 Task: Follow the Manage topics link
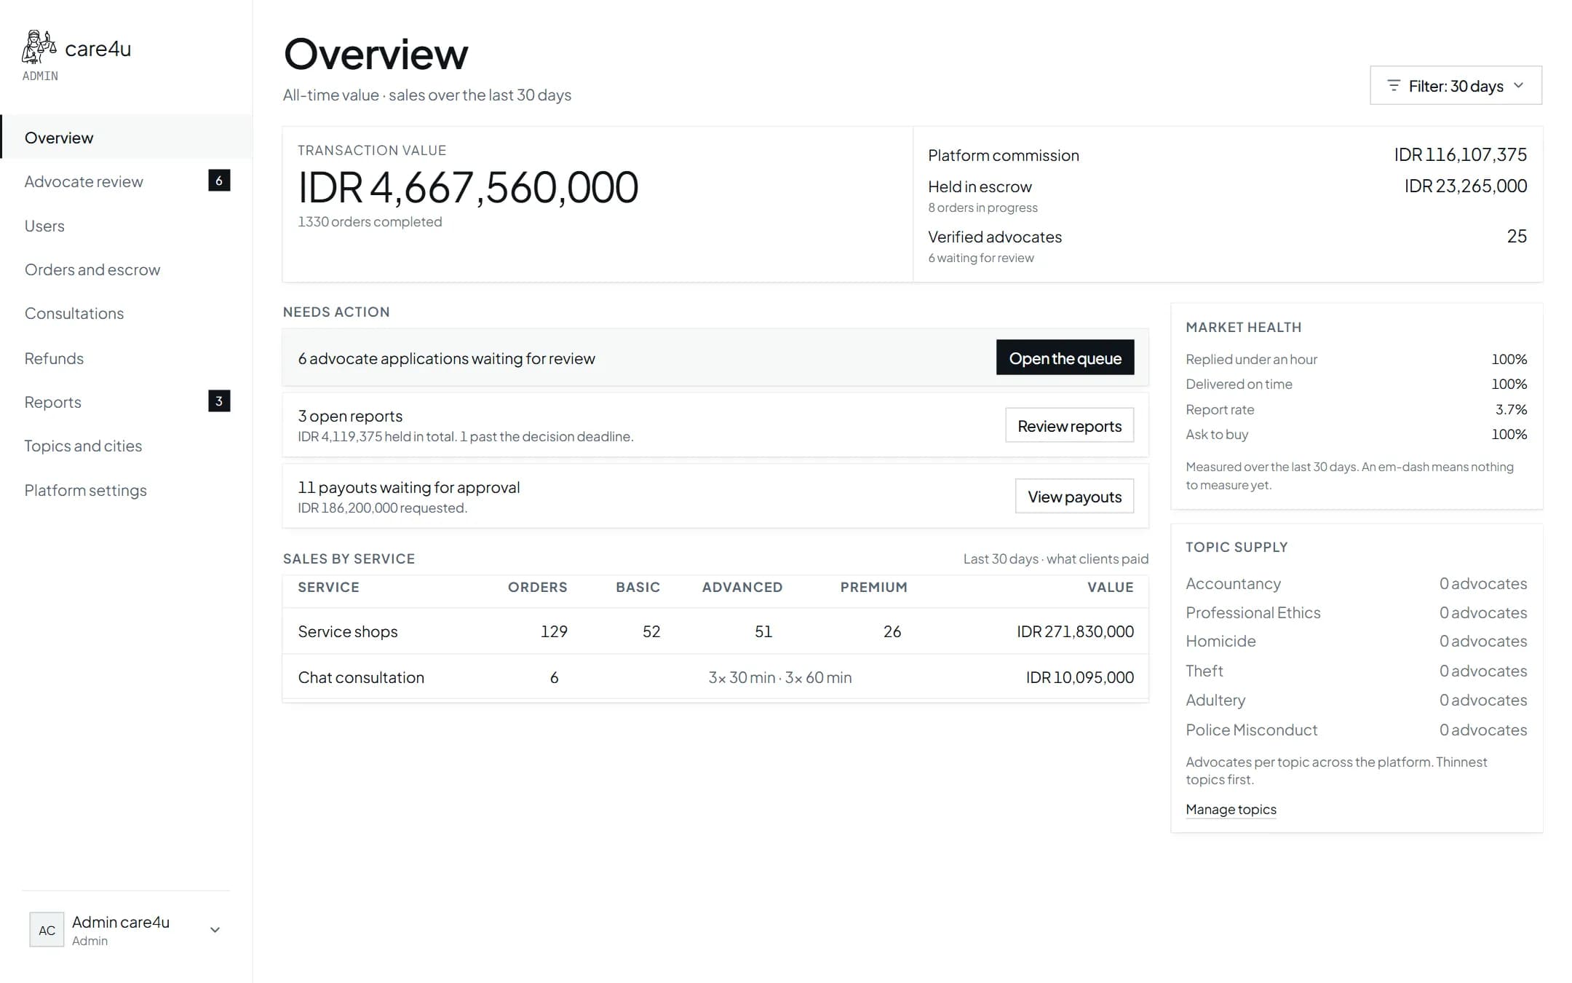click(x=1231, y=809)
